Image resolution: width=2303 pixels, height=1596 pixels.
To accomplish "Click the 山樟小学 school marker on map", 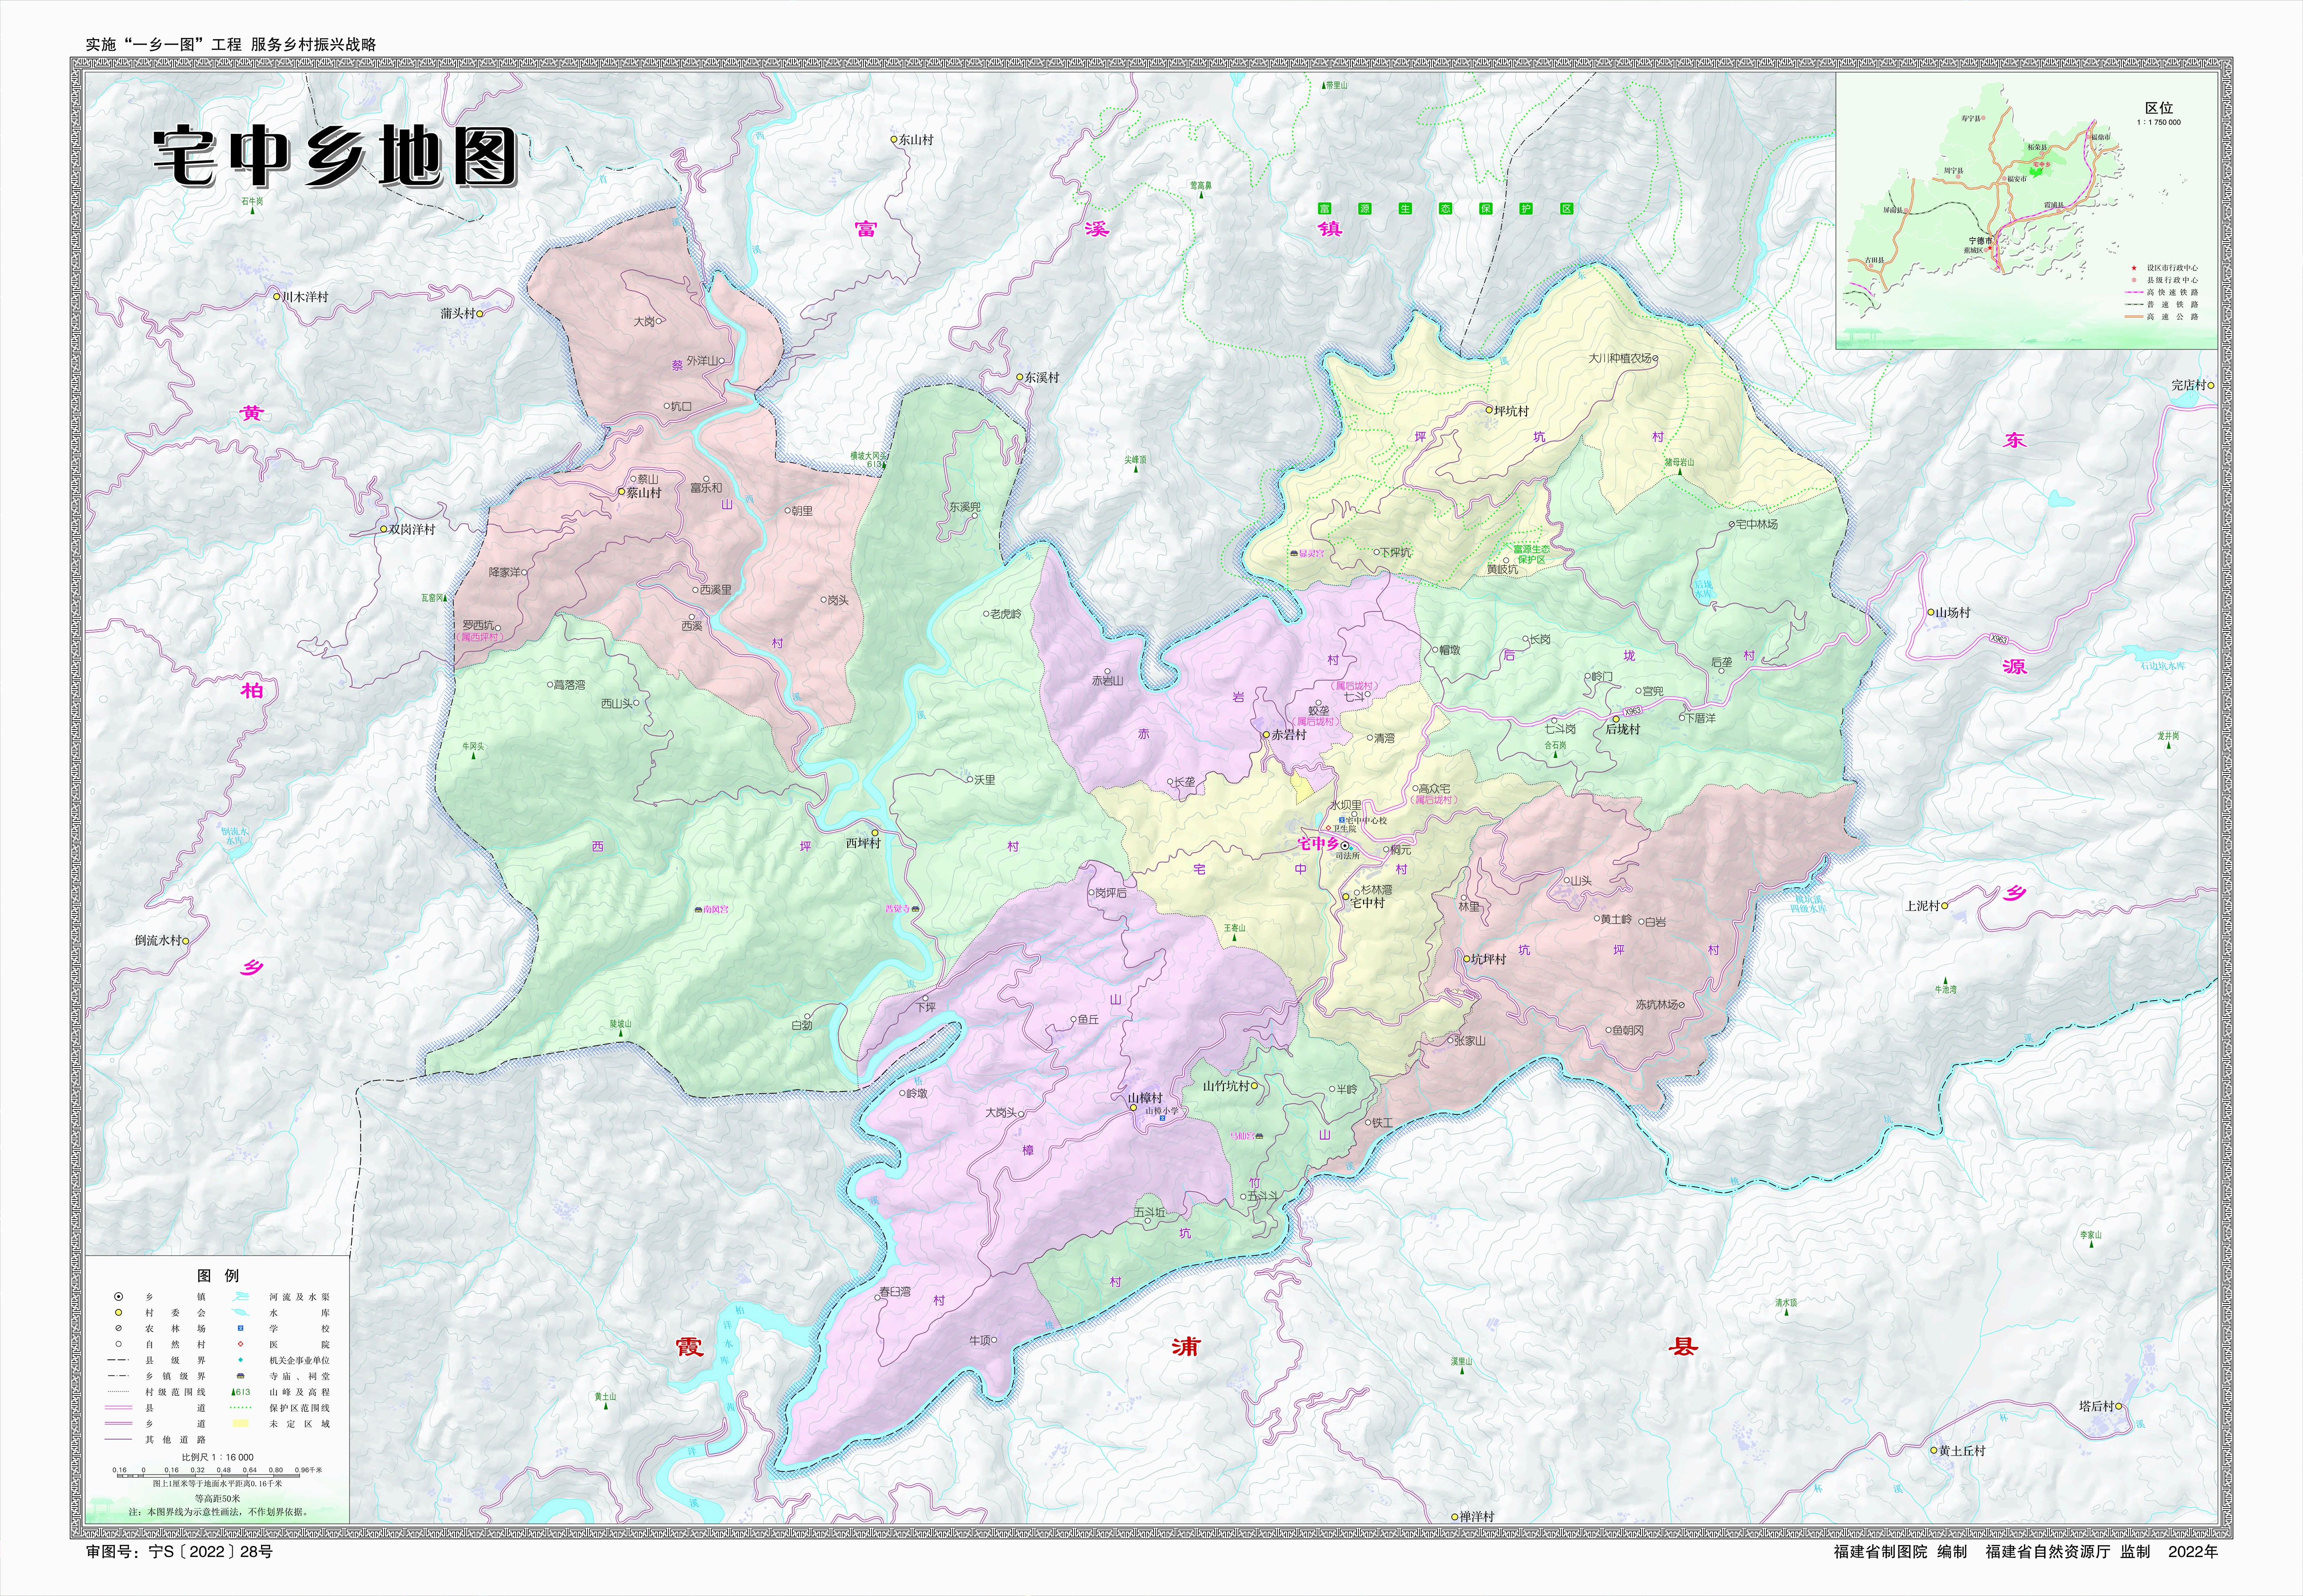I will click(1162, 1118).
